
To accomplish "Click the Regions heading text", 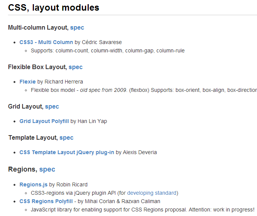I will [x=22, y=169].
